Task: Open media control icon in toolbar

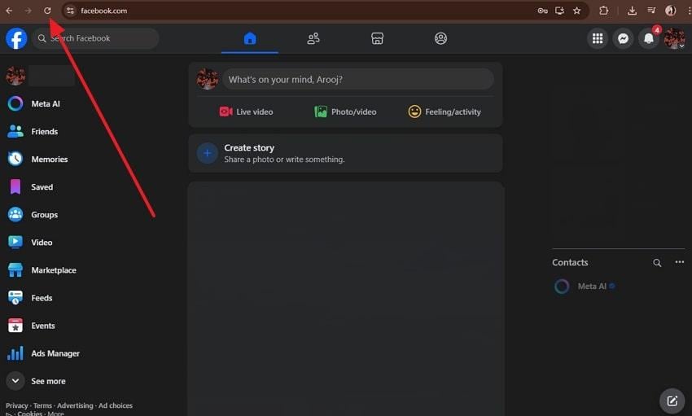Action: pyautogui.click(x=651, y=11)
